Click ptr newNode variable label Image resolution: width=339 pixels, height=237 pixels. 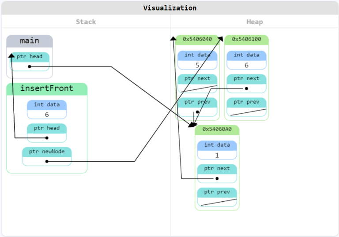coord(47,152)
